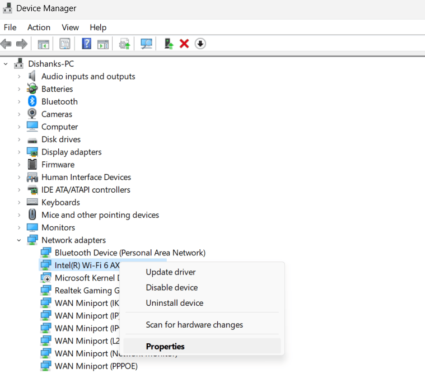Select the Network adapters label
Screen dimensions: 425x373
74,240
